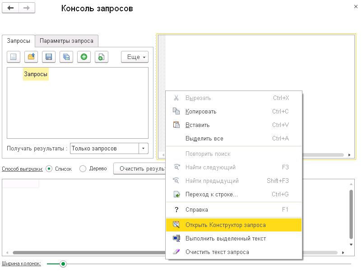
Task: Click the save-as copy icon
Action: (x=66, y=57)
